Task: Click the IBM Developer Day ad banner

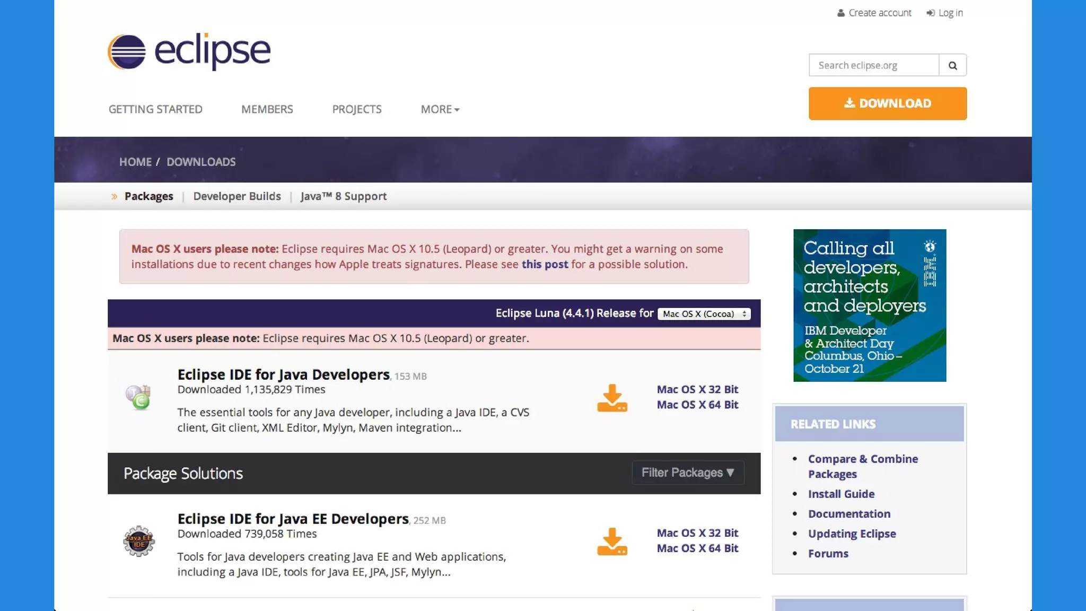Action: pyautogui.click(x=870, y=305)
